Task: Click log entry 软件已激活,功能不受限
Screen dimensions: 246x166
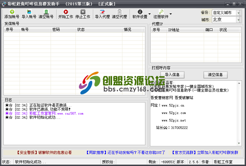Action: click(x=38, y=109)
